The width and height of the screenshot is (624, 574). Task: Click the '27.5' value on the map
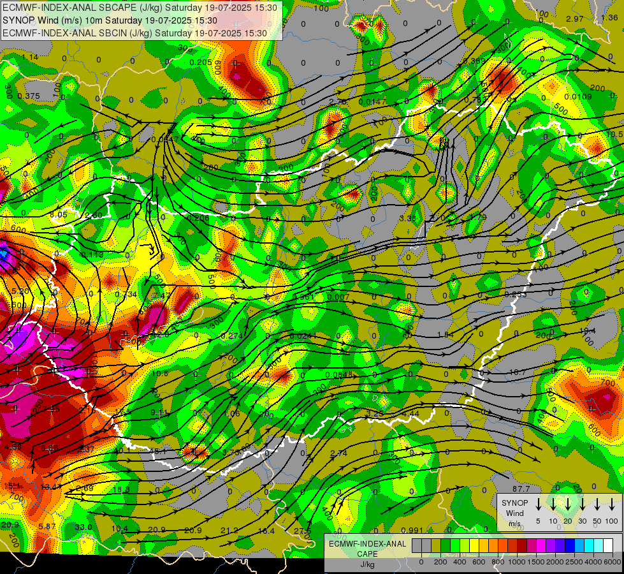[303, 531]
